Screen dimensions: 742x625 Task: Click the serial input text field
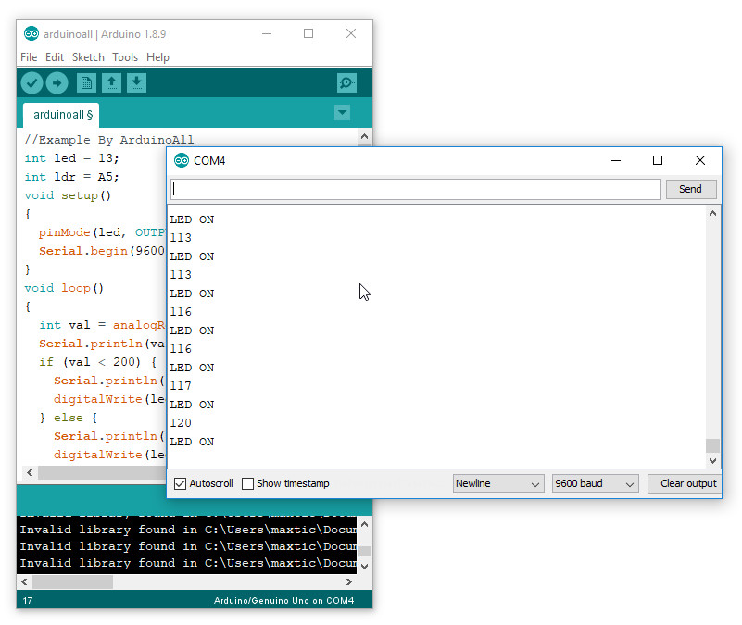416,189
